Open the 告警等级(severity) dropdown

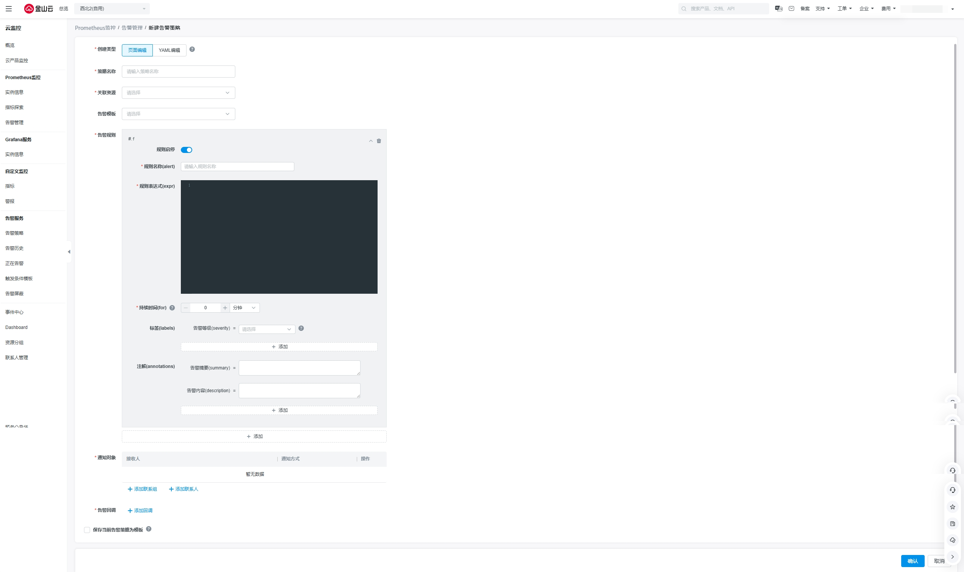(x=266, y=329)
